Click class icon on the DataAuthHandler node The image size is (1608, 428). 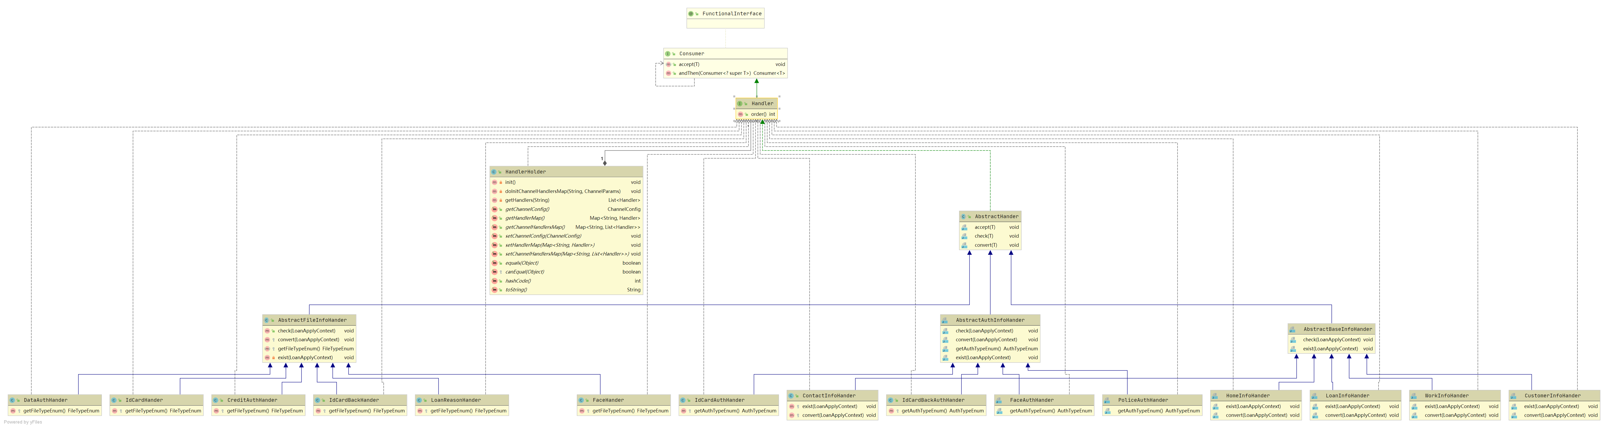tap(12, 400)
